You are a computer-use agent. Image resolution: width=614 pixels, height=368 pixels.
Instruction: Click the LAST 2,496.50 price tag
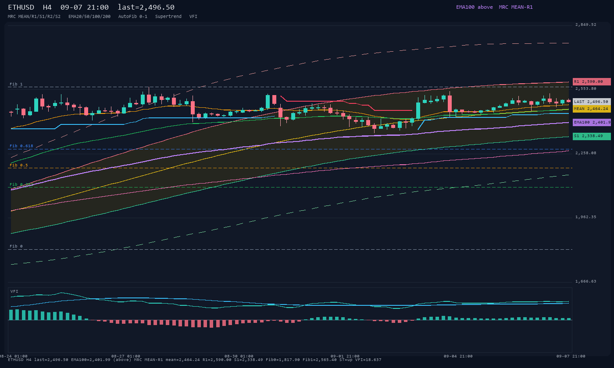tap(592, 102)
